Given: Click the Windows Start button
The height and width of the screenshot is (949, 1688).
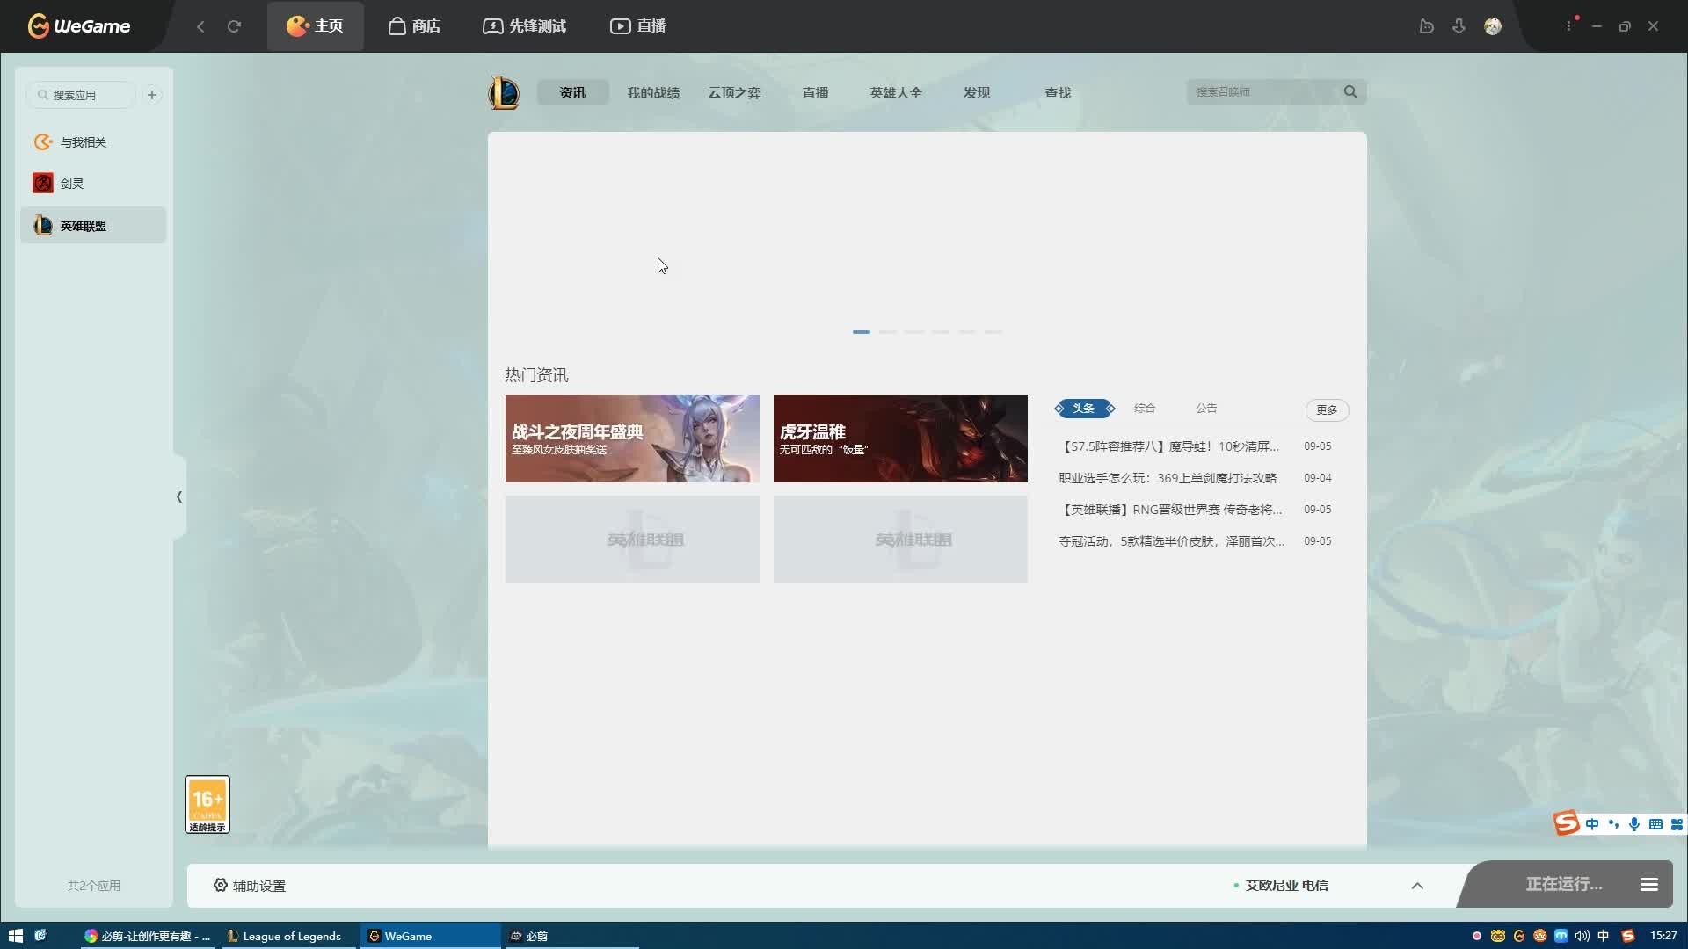Looking at the screenshot, I should (x=15, y=936).
